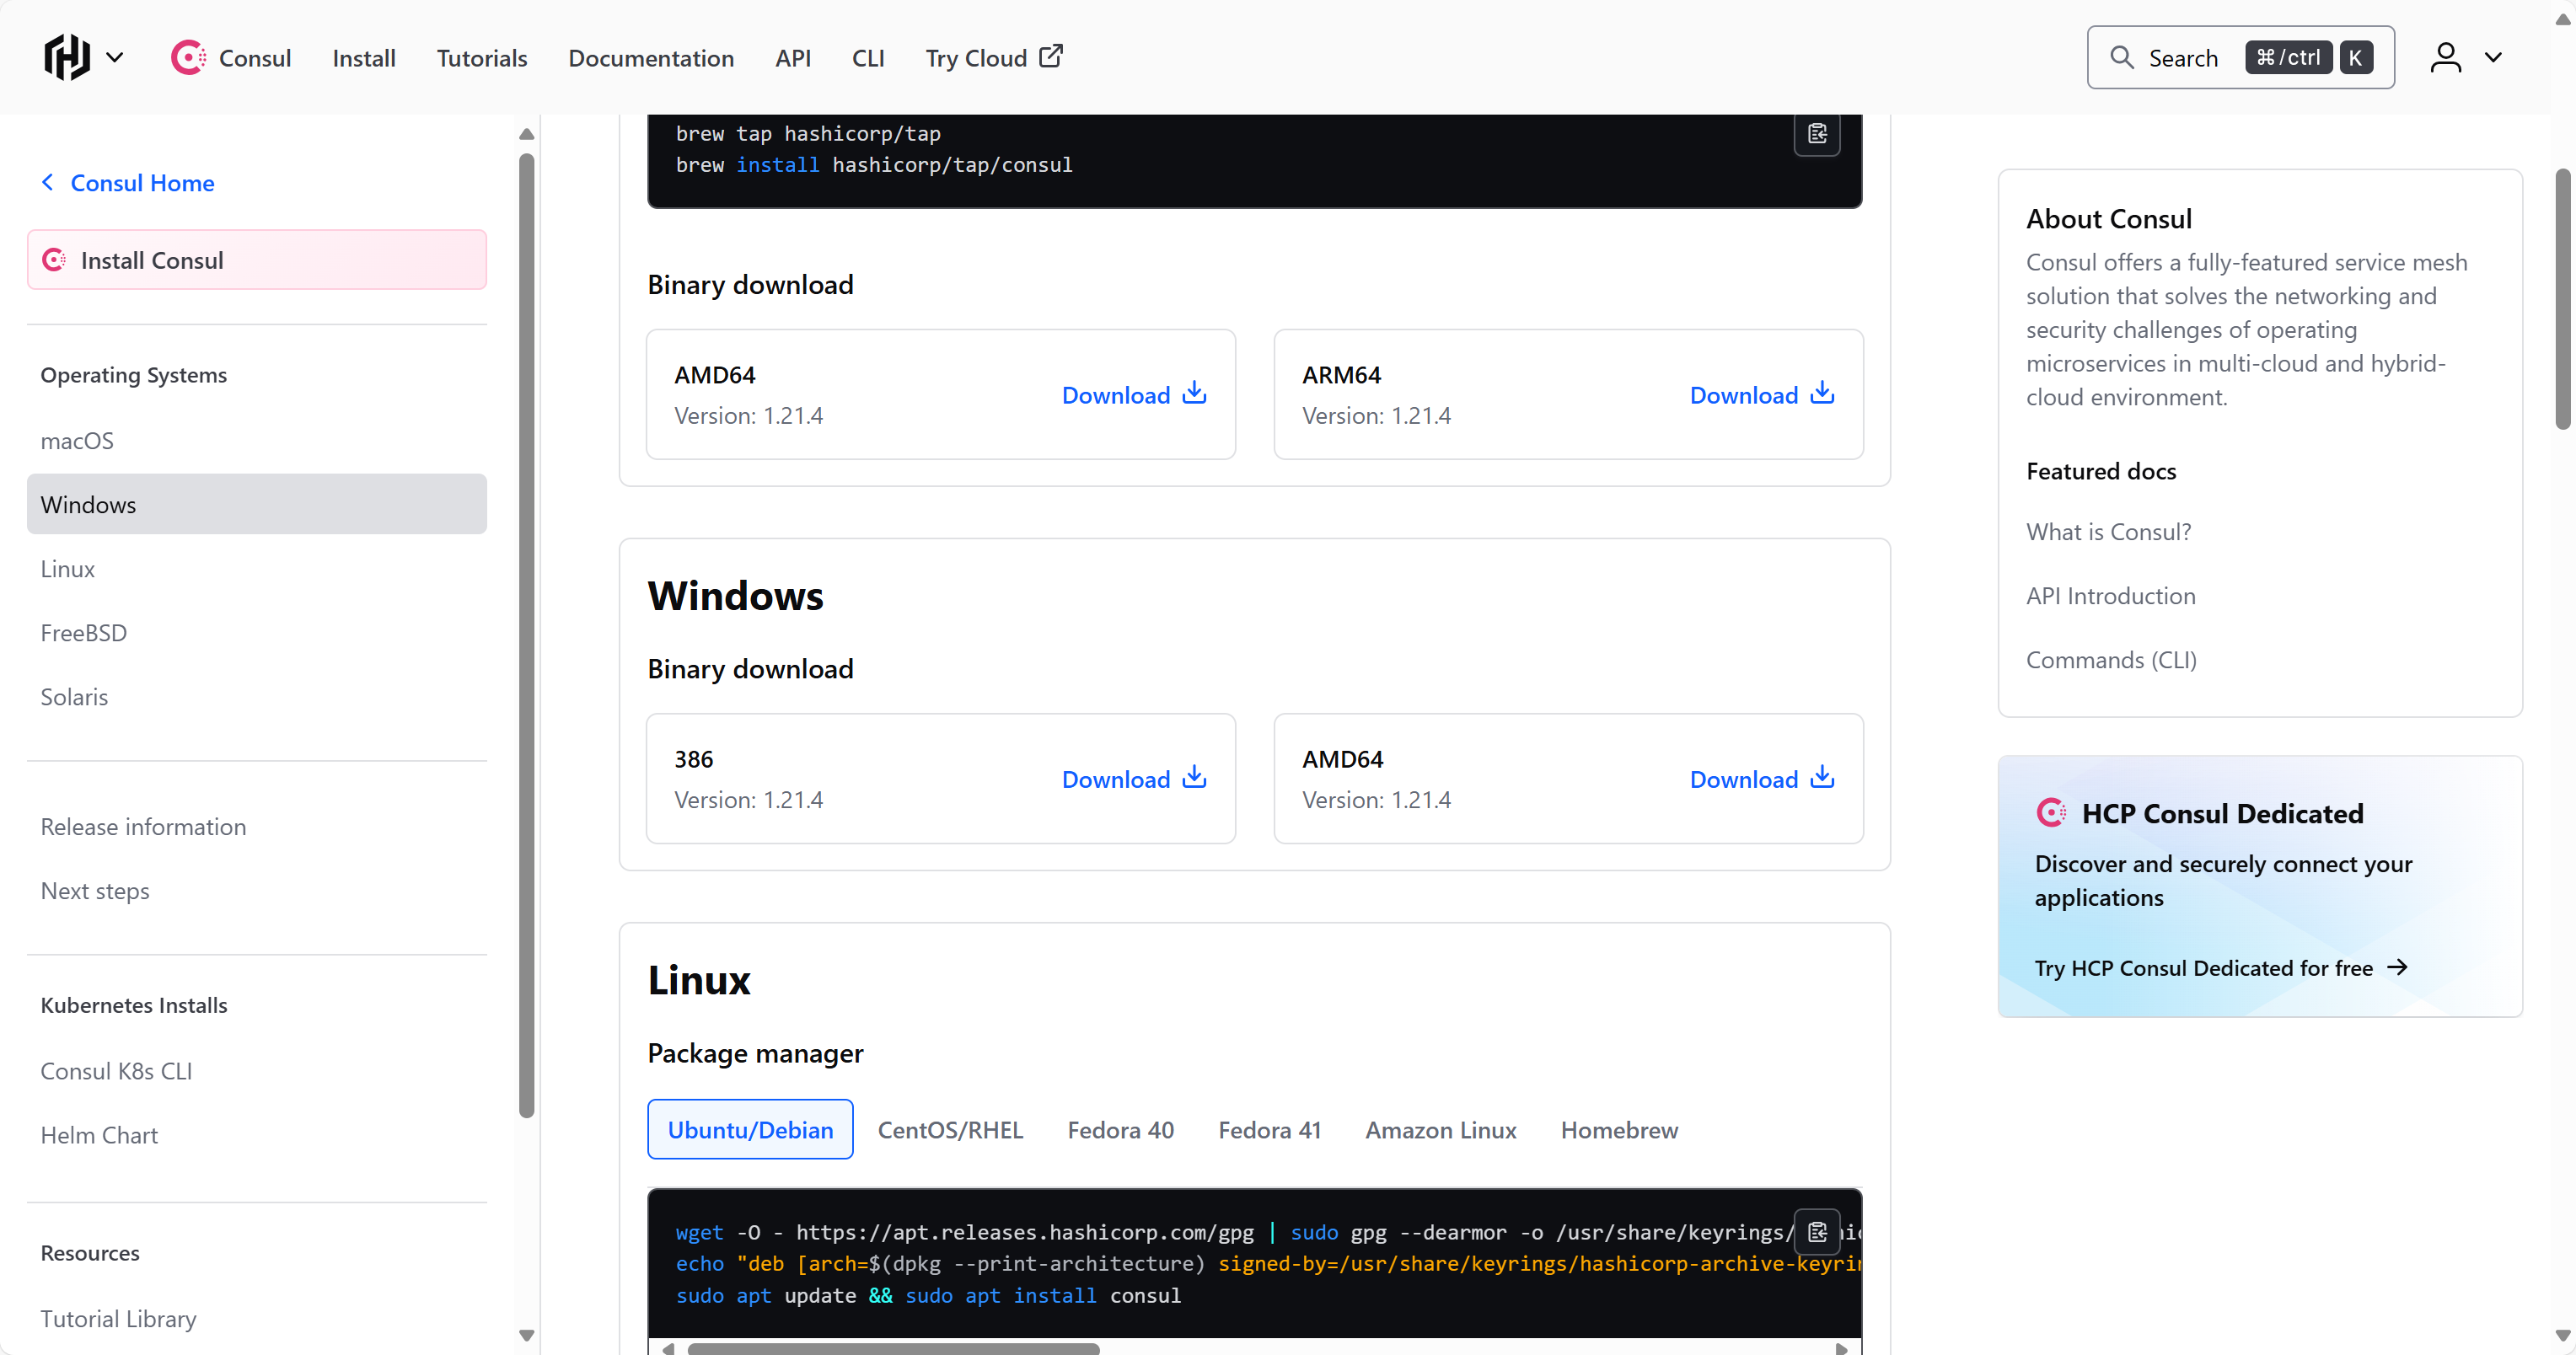Copy the Ubuntu apt code block

tap(1817, 1232)
